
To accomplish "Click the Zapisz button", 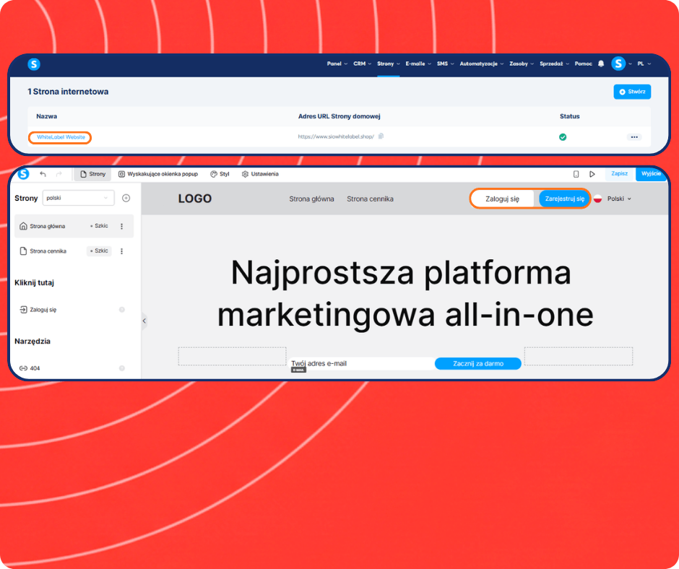I will (x=619, y=173).
